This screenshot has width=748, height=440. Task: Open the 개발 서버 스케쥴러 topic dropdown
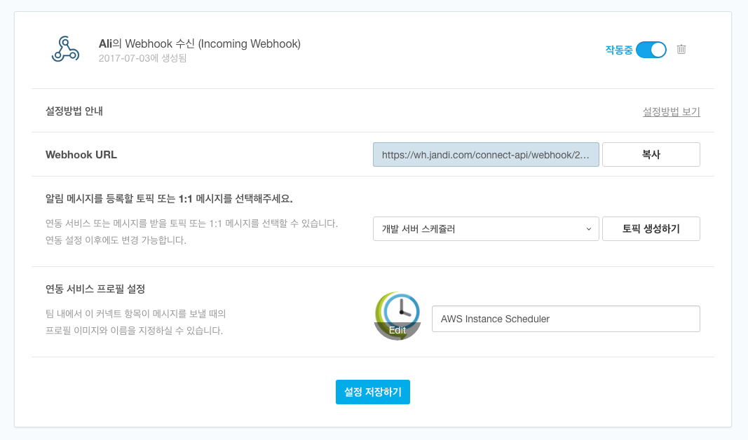[485, 228]
